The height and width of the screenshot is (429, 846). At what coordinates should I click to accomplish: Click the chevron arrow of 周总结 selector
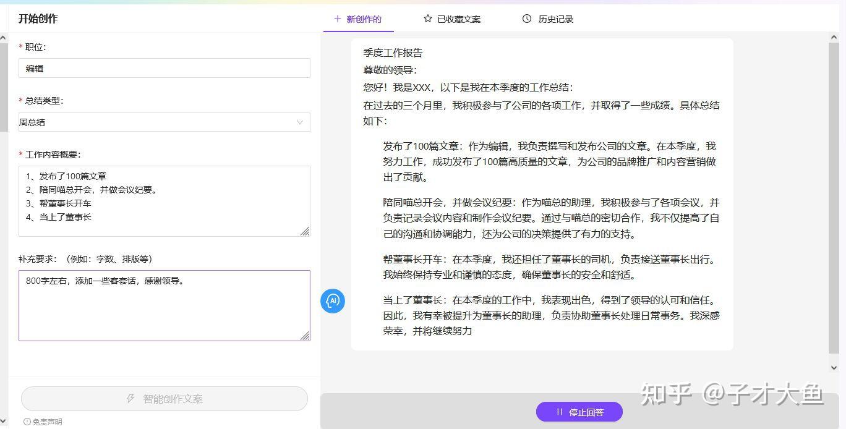301,122
